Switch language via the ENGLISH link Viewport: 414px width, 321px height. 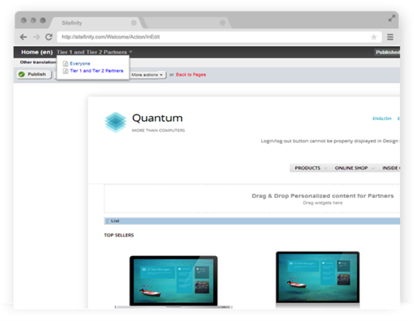coord(382,119)
